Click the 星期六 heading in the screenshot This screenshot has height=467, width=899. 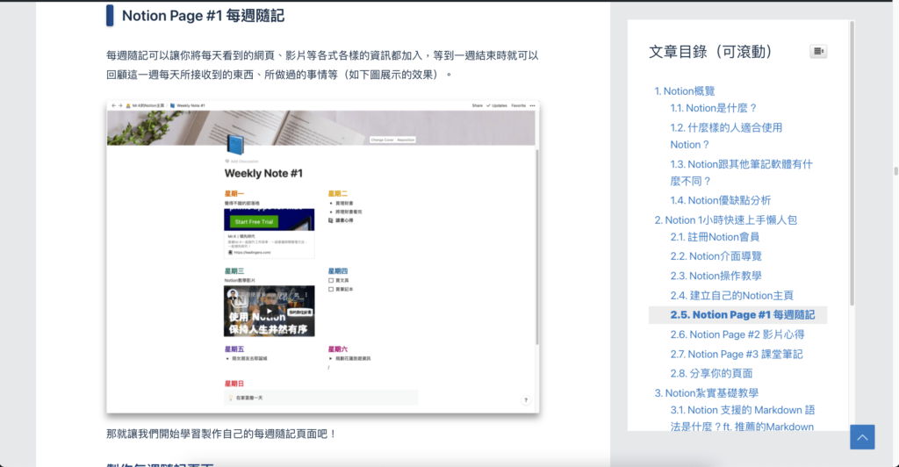coord(338,349)
